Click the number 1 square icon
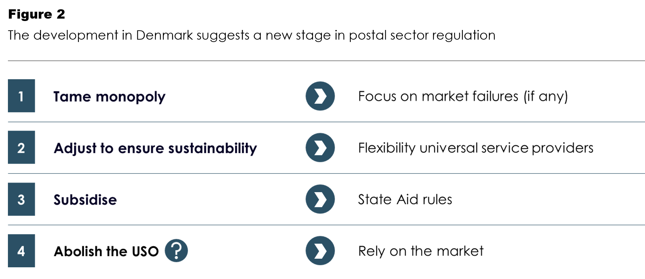The width and height of the screenshot is (645, 279). point(21,96)
